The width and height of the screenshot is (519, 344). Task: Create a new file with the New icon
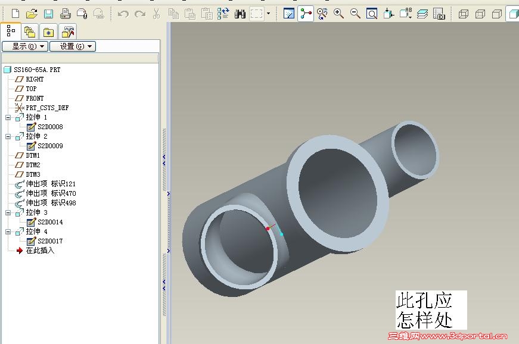click(x=15, y=14)
